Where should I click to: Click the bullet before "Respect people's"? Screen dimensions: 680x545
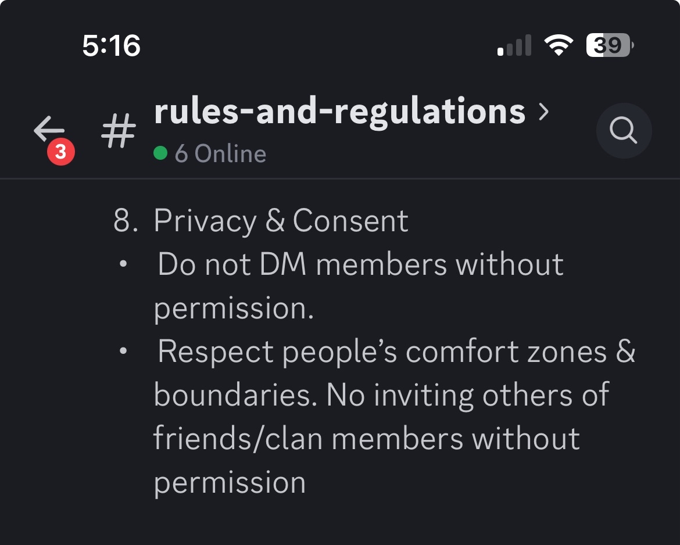tap(123, 352)
